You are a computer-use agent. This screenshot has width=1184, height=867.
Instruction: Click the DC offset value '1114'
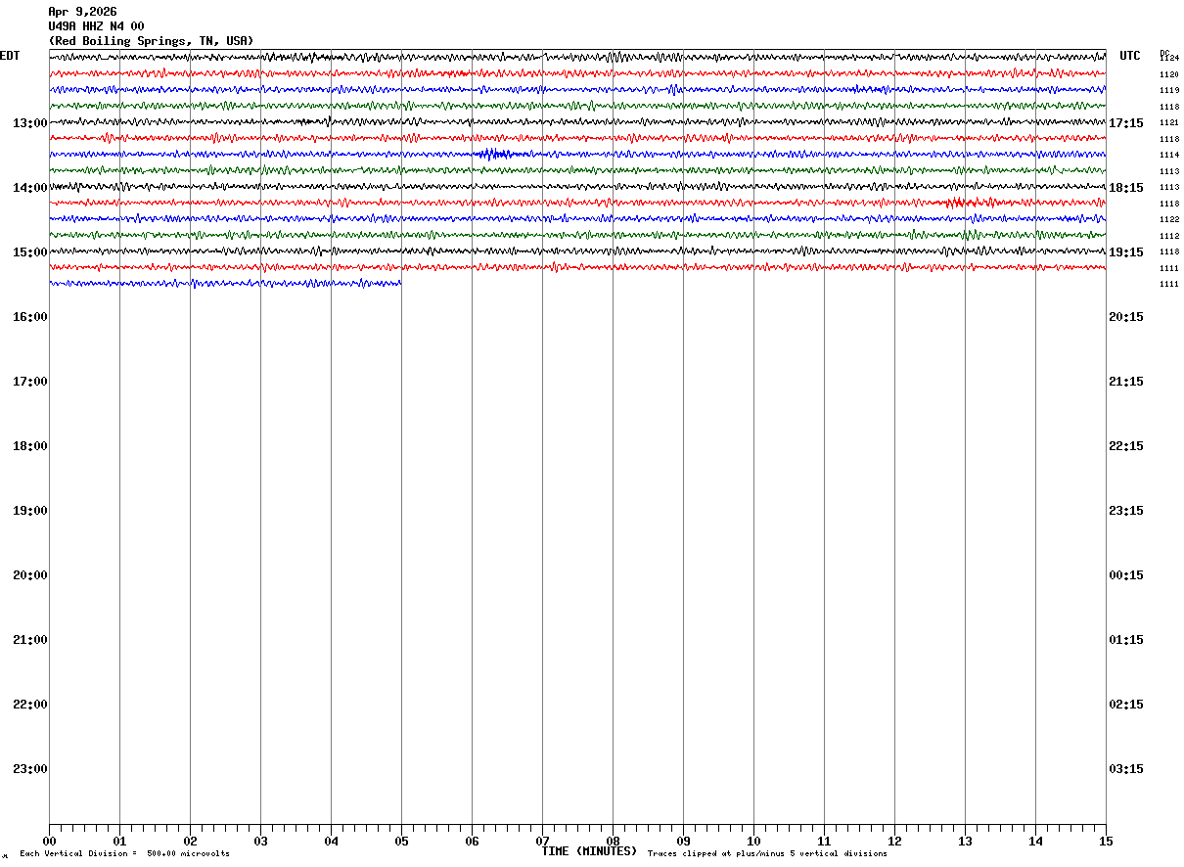pos(1169,155)
